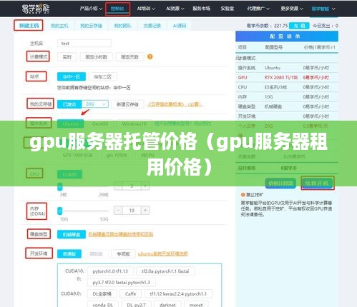
Task: Open the 产品介绍 dropdown menu
Action: pos(91,9)
